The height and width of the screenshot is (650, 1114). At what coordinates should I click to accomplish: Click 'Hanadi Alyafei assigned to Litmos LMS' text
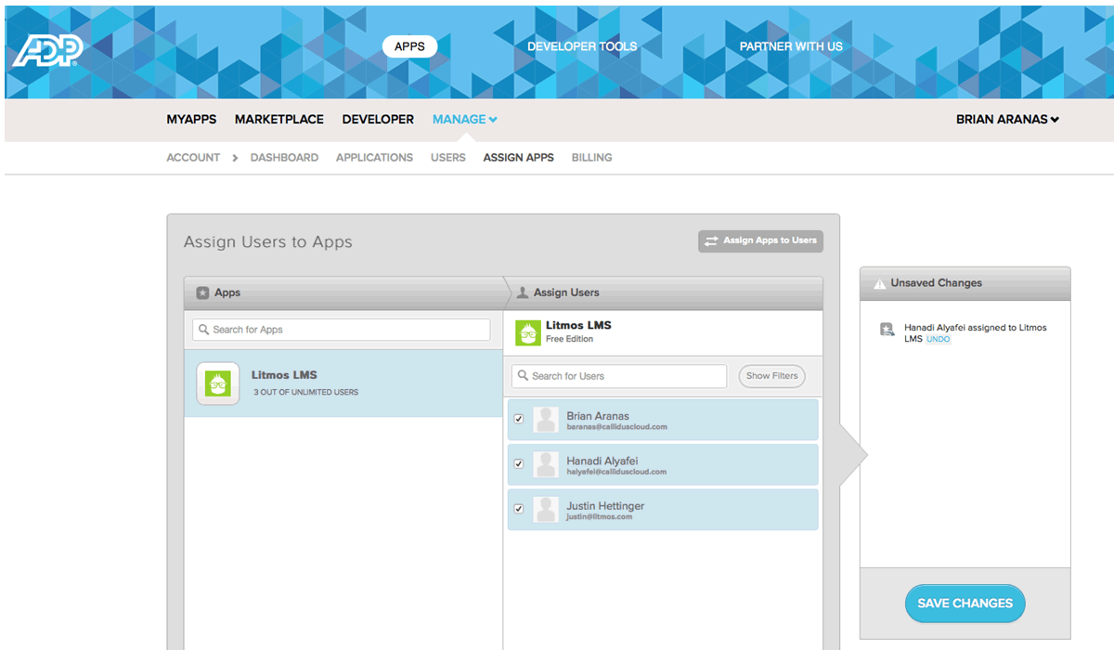tap(975, 333)
